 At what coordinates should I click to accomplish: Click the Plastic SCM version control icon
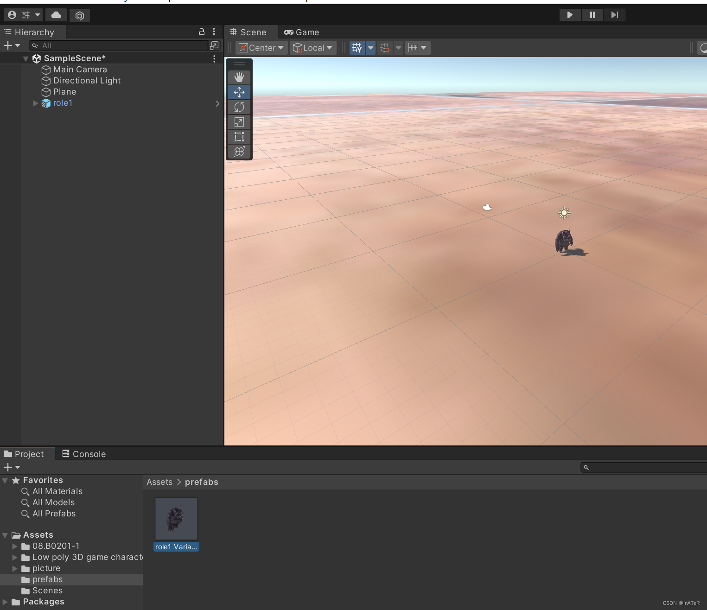click(79, 15)
